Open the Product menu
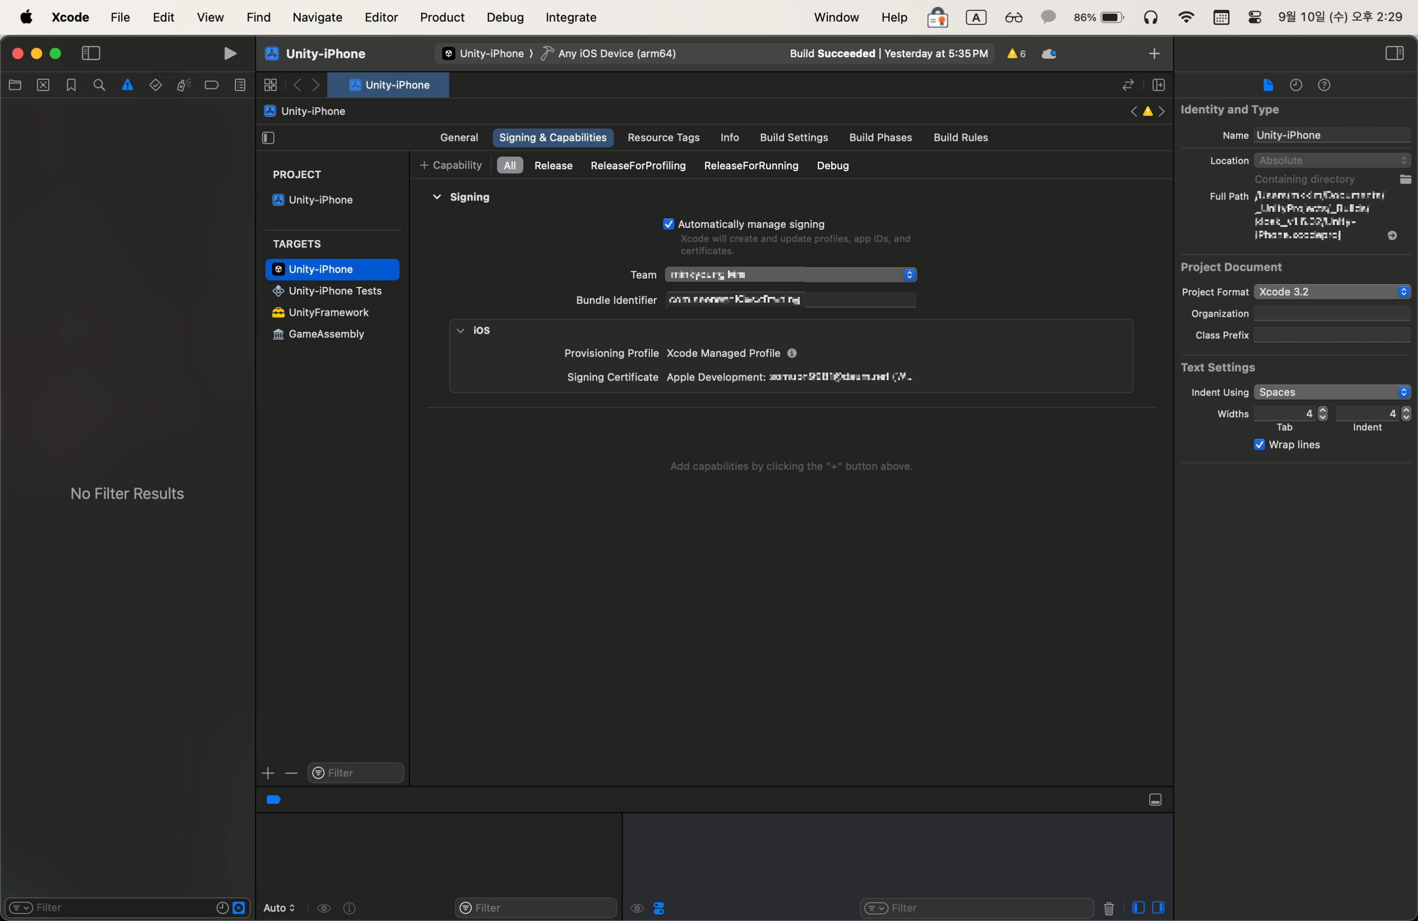The width and height of the screenshot is (1418, 921). [x=441, y=17]
